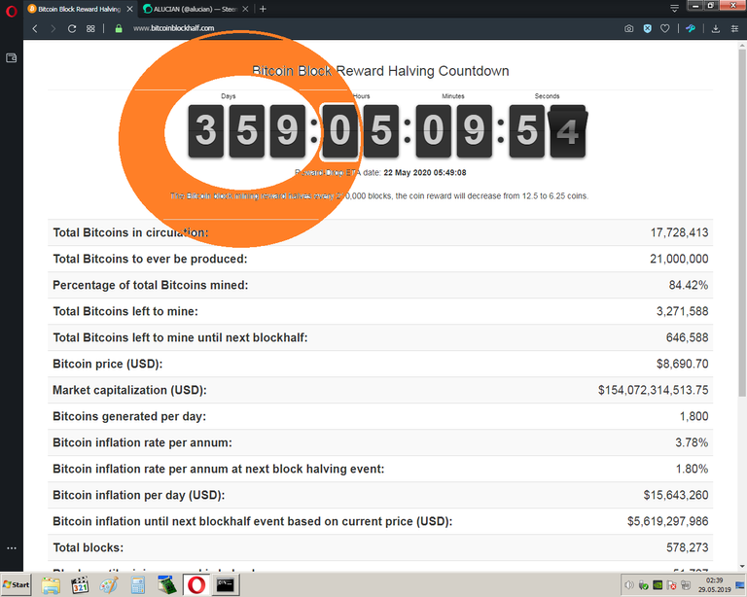Open the sidebar three-dots setup menu
The height and width of the screenshot is (597, 747).
(x=12, y=548)
